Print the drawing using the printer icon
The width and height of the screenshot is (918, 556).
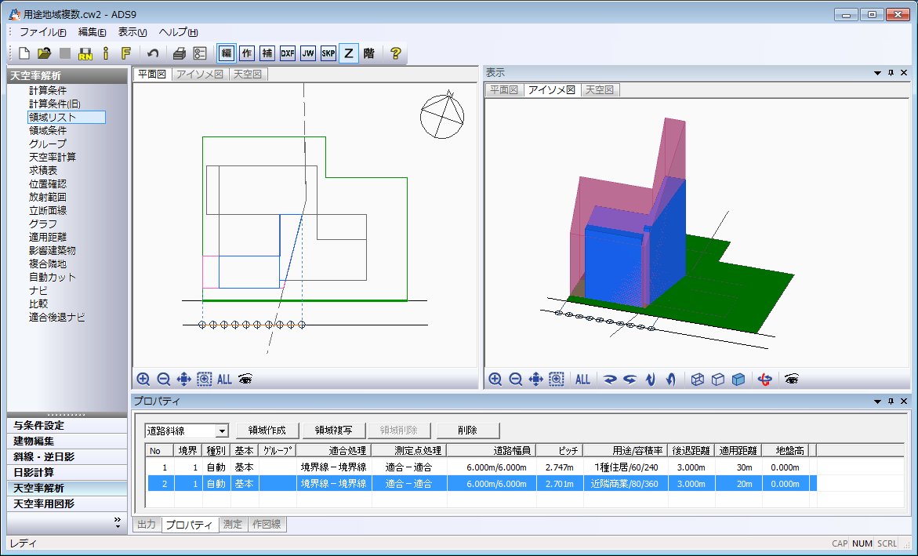coord(180,53)
